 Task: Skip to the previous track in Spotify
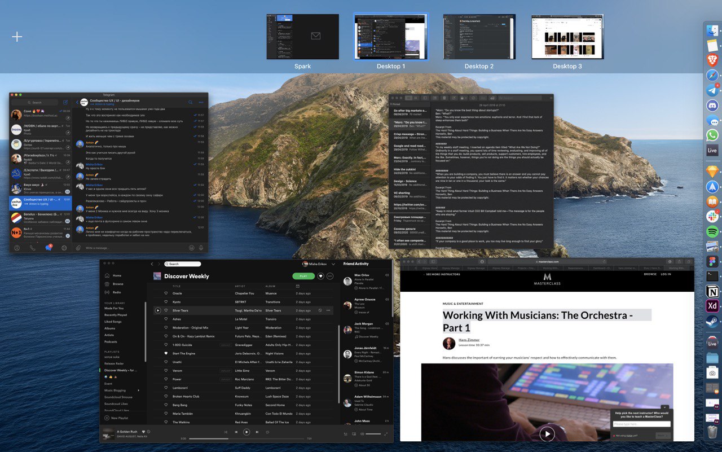point(236,432)
